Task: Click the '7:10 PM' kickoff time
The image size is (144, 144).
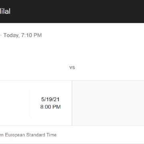Action: 32,35
